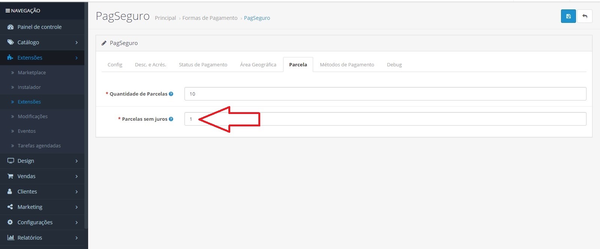The height and width of the screenshot is (249, 600).
Task: Click the hamburger navigation menu icon
Action: [x=7, y=11]
